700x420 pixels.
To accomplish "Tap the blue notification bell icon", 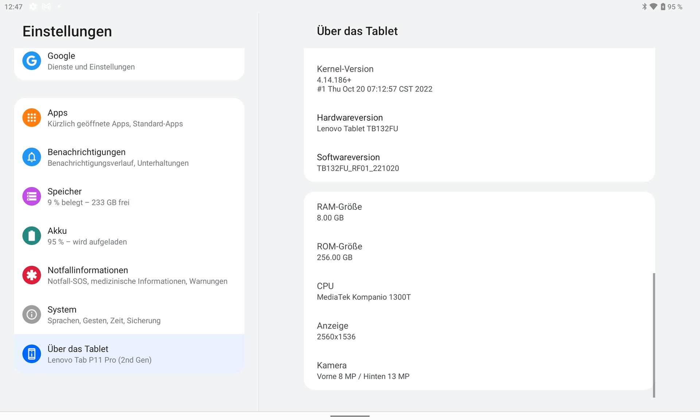I will point(32,157).
